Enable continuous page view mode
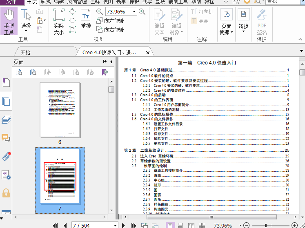This screenshot has width=305, height=228. click(x=180, y=226)
